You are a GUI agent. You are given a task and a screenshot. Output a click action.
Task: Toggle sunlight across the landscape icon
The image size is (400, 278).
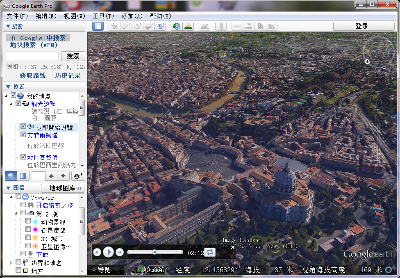click(188, 26)
